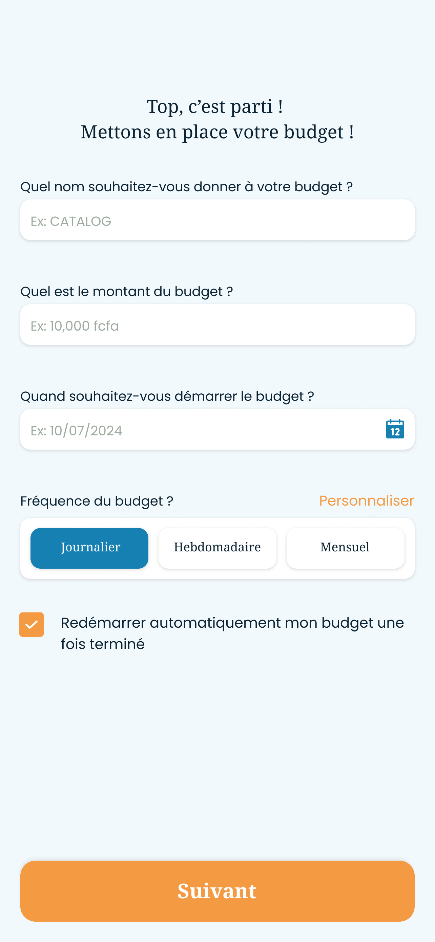
Task: Click the 'Ex: 10,000 fcfa' placeholder text
Action: [x=75, y=326]
